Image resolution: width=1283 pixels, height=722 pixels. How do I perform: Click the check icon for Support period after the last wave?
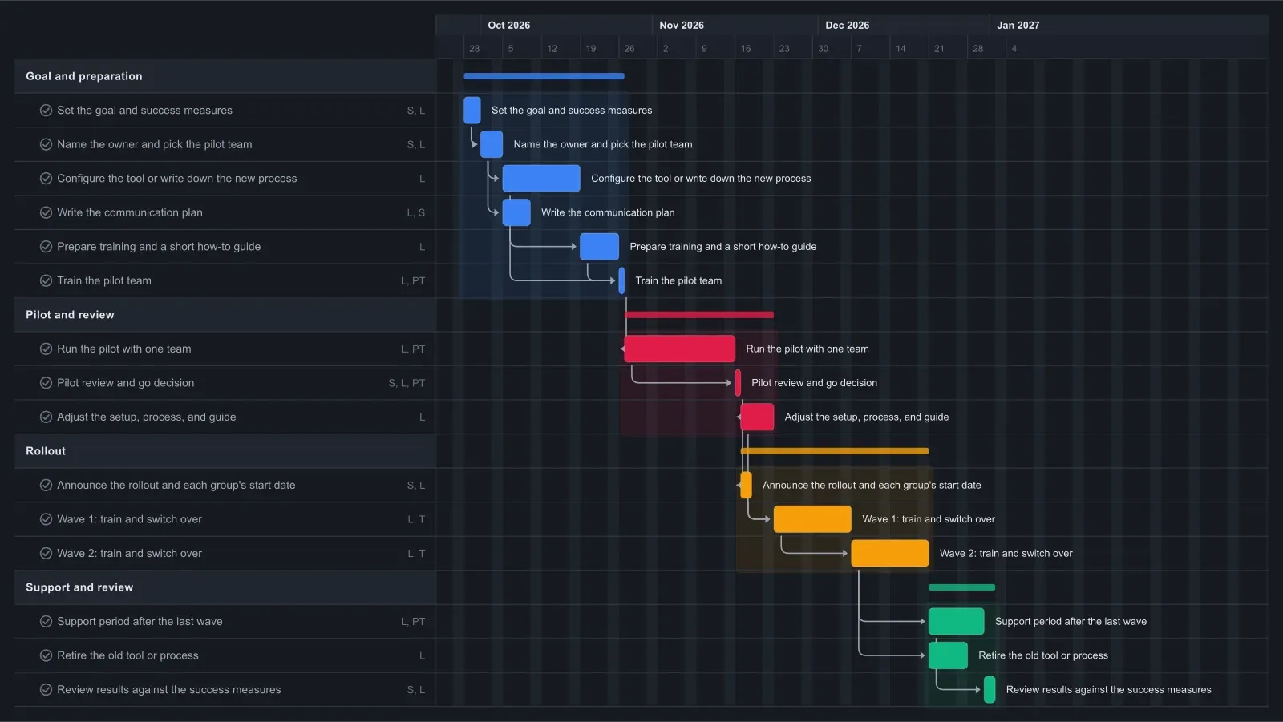coord(46,621)
